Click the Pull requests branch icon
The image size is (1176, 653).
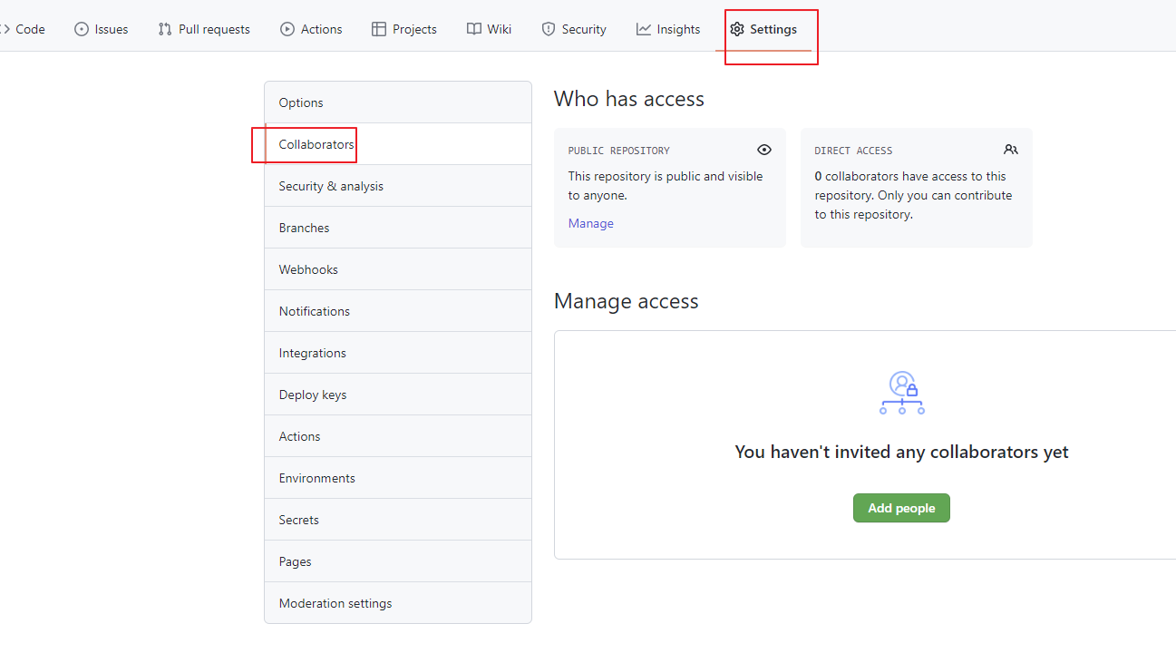165,29
